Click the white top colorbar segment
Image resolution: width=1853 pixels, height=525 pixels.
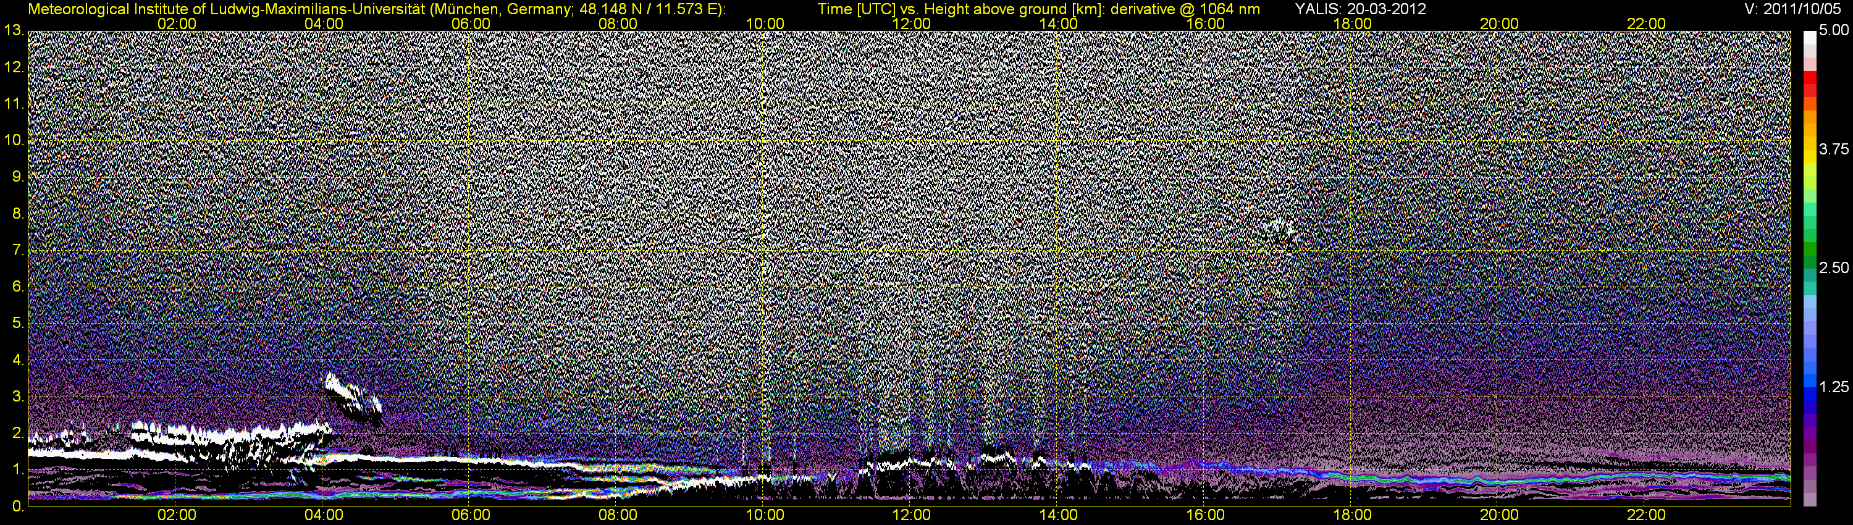point(1810,38)
